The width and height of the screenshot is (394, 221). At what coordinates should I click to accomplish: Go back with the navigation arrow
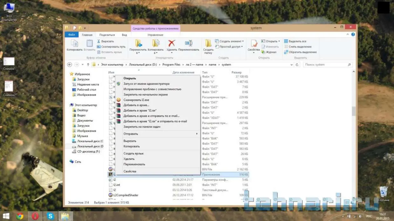pos(70,65)
